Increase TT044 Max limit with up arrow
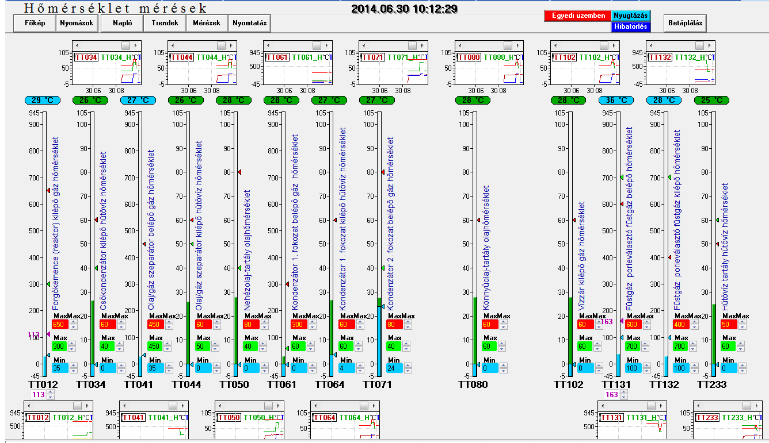Viewport: 769px width, 443px height. [x=215, y=344]
